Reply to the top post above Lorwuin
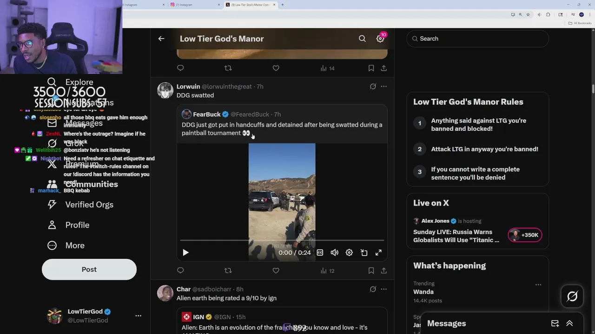This screenshot has height=334, width=595. tap(180, 68)
